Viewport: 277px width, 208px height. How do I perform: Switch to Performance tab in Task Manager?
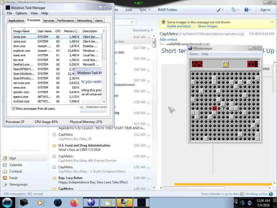tap(66, 21)
